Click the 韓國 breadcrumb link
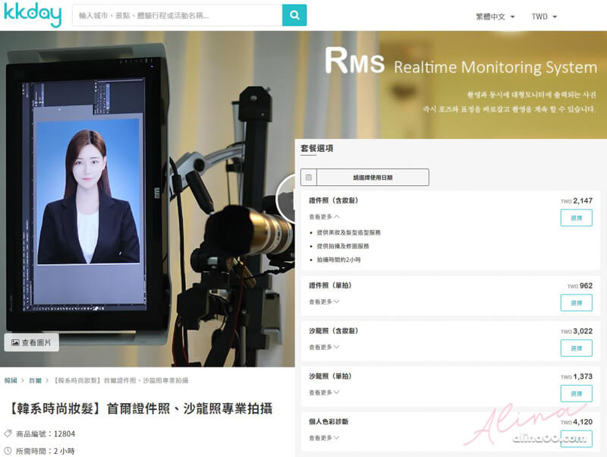Screen dimensions: 607x457 (x=11, y=380)
